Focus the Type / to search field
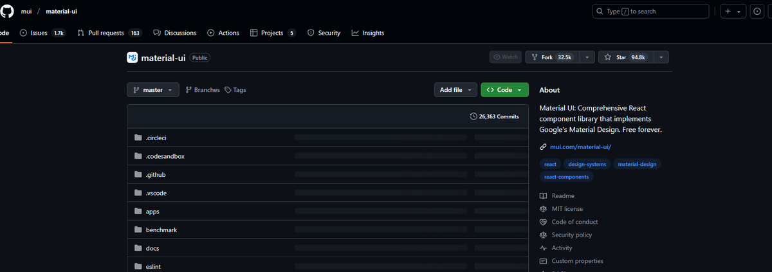This screenshot has height=272, width=772. click(650, 12)
